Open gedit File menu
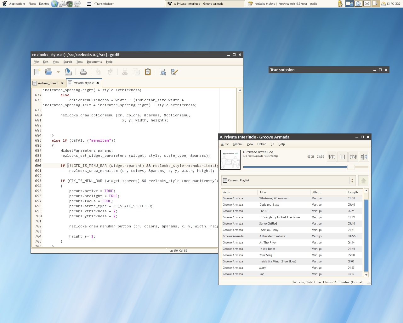This screenshot has width=403, height=323. (x=36, y=62)
